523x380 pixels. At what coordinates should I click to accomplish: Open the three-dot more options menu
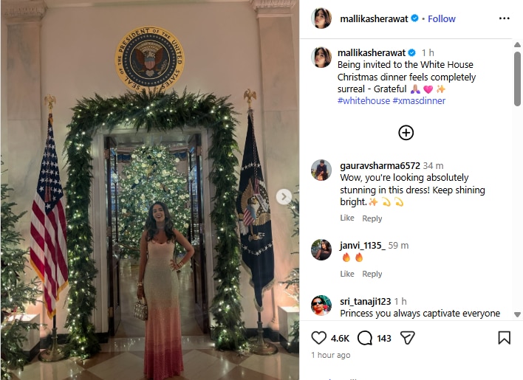tap(504, 18)
